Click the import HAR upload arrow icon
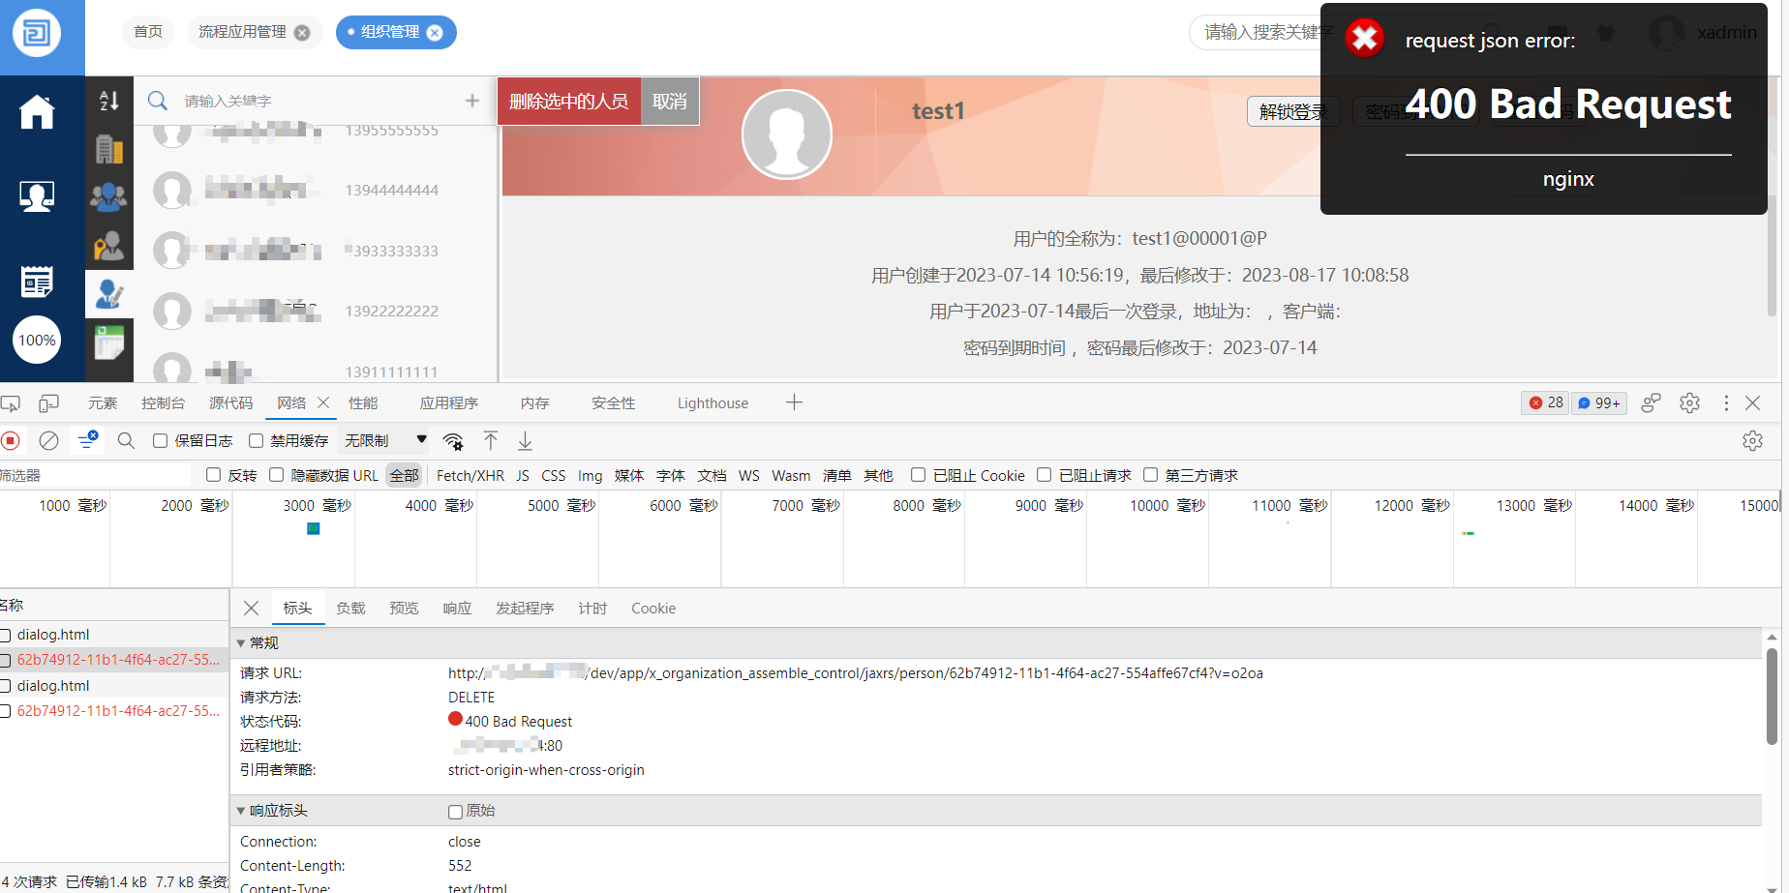This screenshot has height=893, width=1789. (491, 441)
